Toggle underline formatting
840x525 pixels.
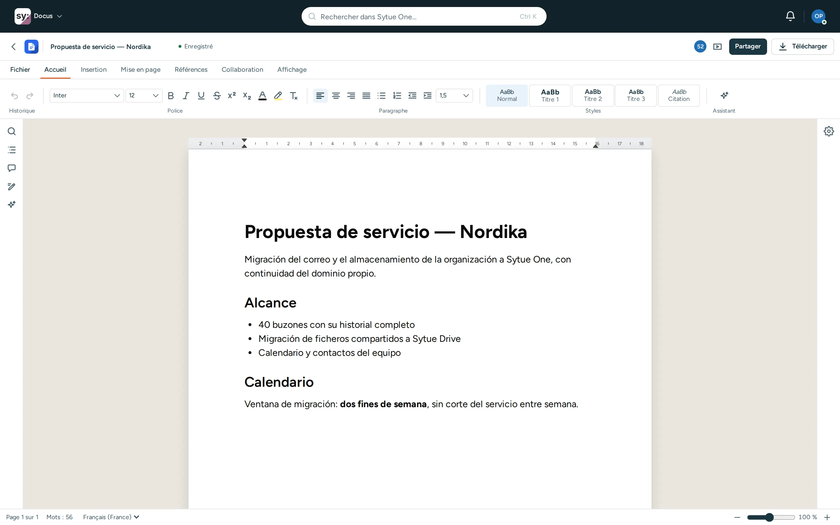point(201,95)
